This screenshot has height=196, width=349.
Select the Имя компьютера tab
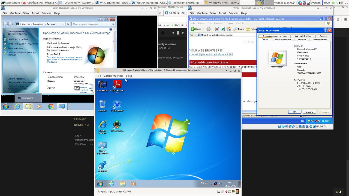(x=283, y=39)
